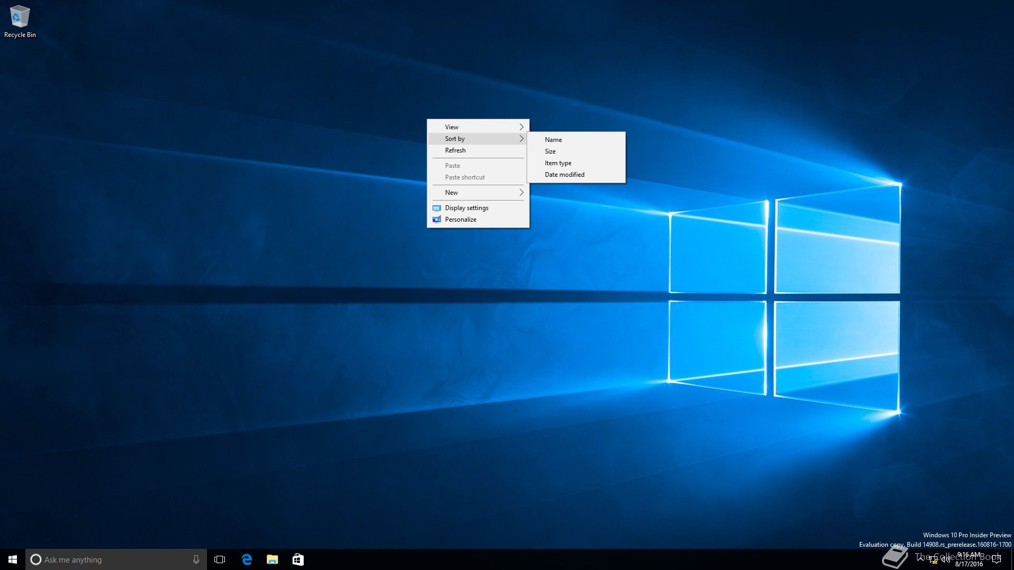Click the volume speaker tray icon
This screenshot has width=1014, height=570.
pyautogui.click(x=946, y=560)
